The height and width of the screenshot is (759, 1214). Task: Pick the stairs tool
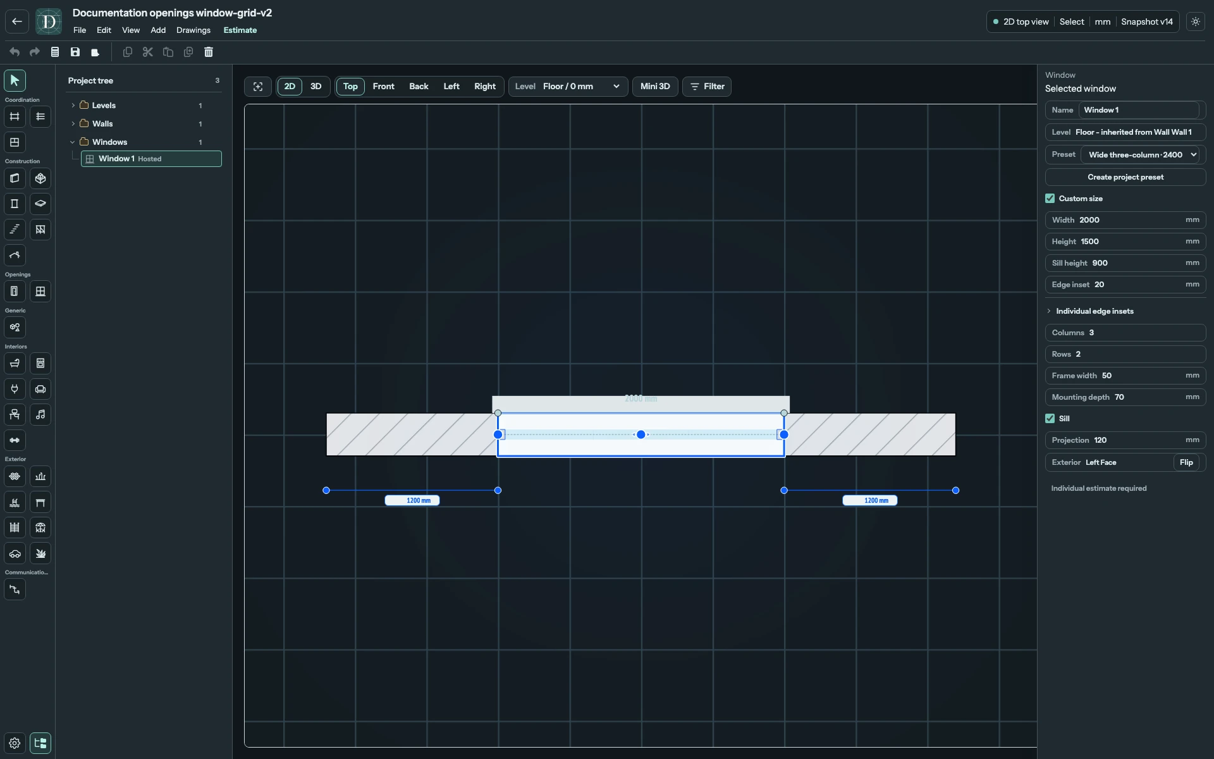(x=15, y=230)
